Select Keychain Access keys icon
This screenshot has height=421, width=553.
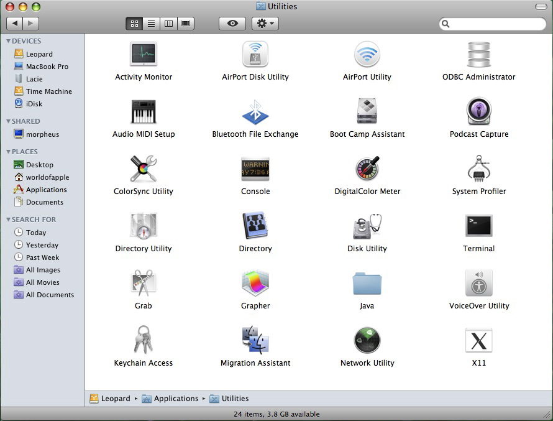(143, 340)
